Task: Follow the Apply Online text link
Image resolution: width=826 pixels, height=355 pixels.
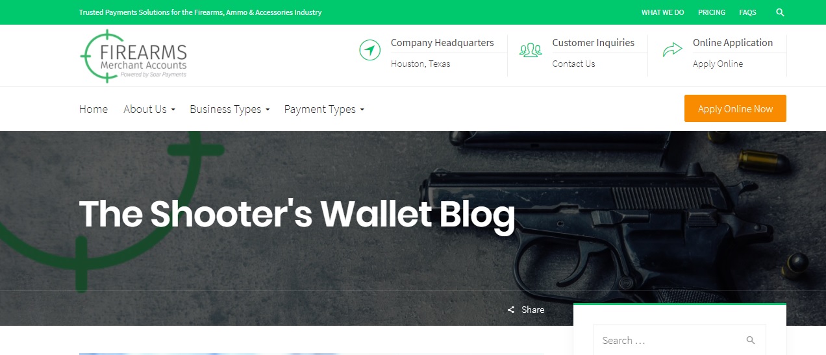Action: [718, 64]
